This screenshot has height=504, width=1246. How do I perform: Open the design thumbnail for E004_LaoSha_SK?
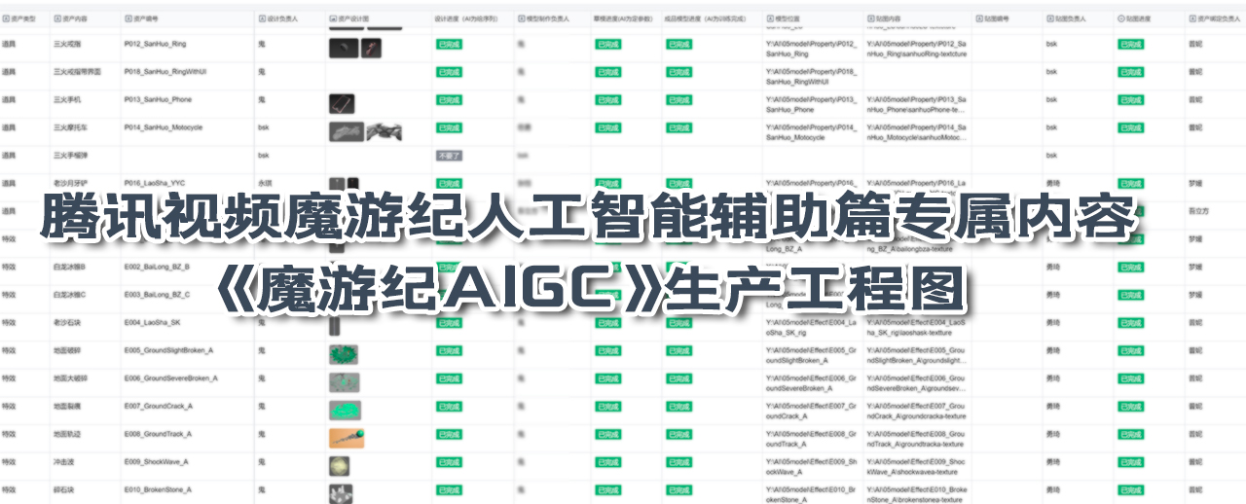click(333, 326)
